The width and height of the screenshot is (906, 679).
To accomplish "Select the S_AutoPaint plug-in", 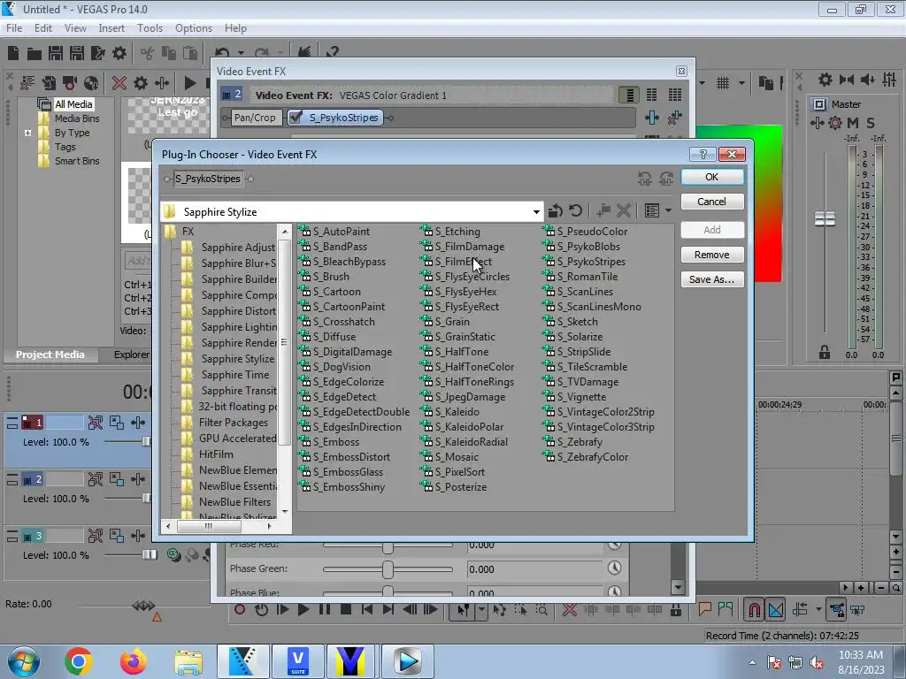I will pyautogui.click(x=334, y=232).
